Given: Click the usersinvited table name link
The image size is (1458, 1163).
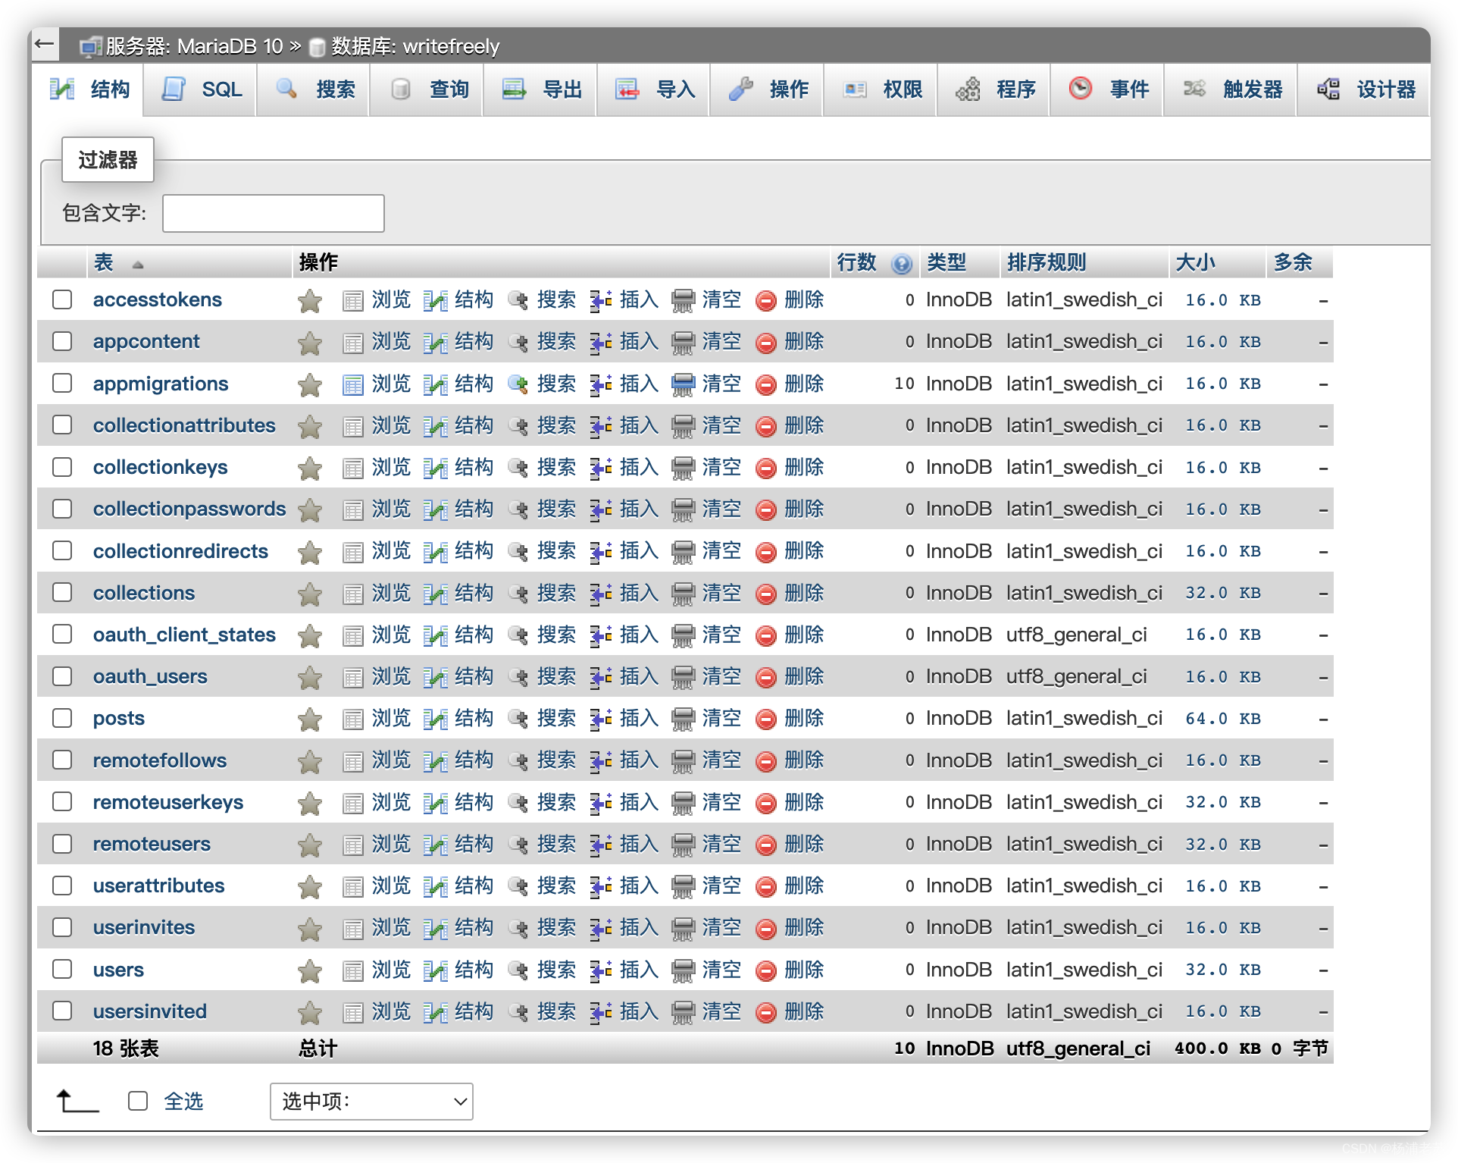Looking at the screenshot, I should [149, 1011].
